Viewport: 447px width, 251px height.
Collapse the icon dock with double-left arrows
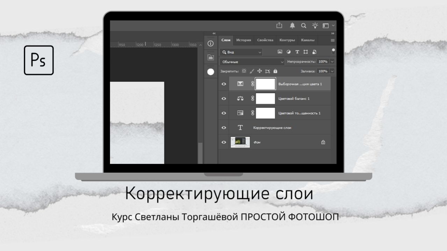click(x=214, y=34)
